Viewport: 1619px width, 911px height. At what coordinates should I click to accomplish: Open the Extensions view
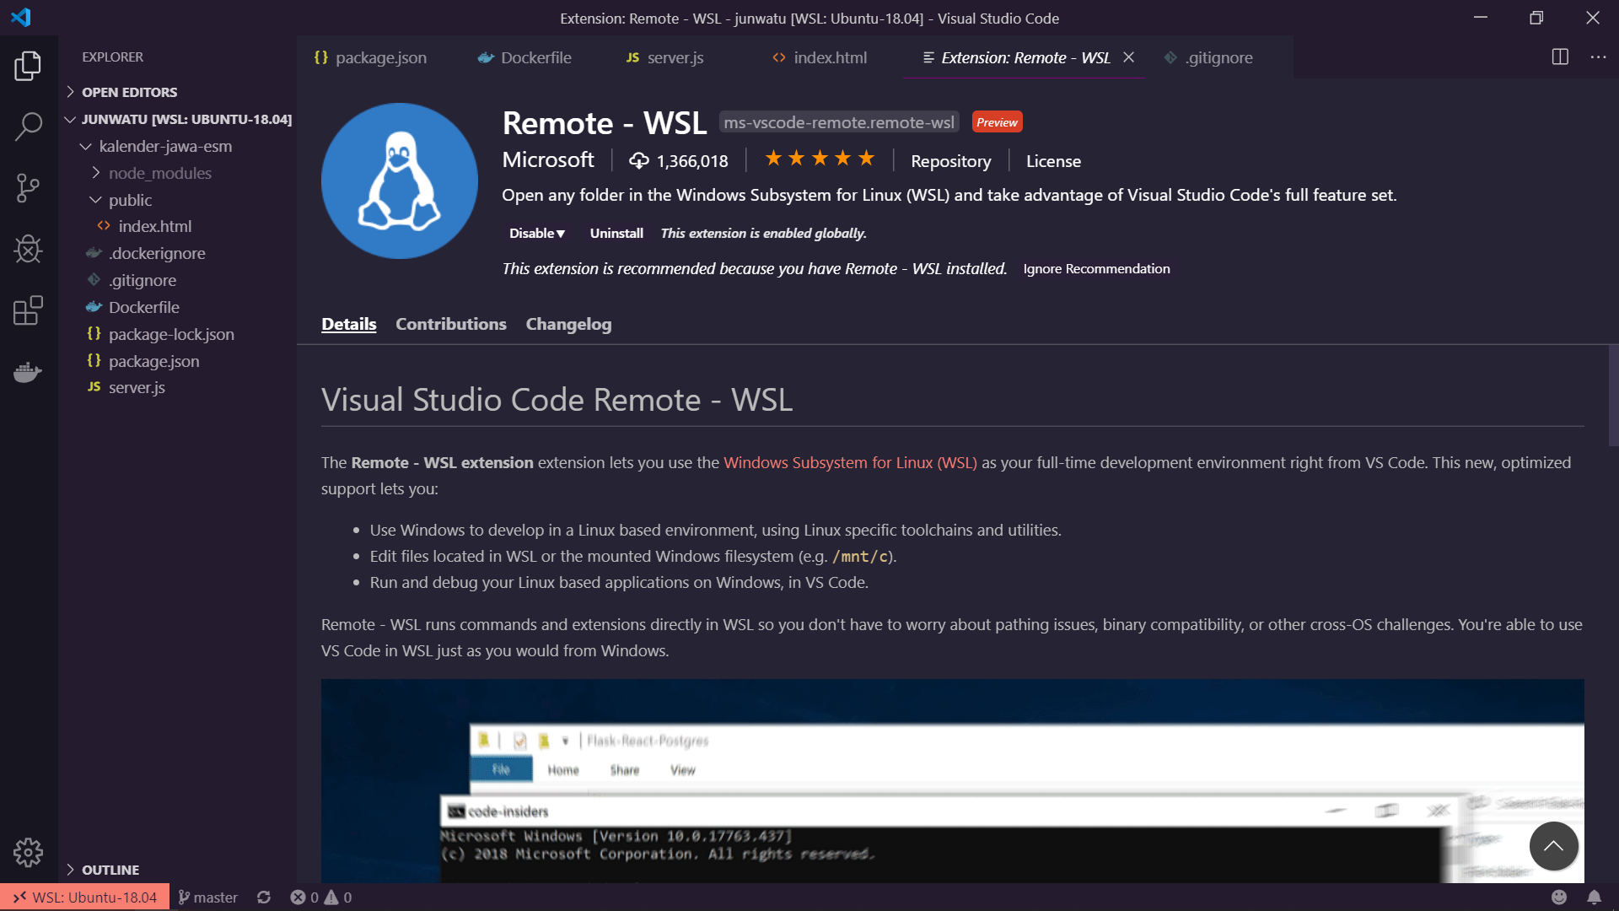coord(28,310)
